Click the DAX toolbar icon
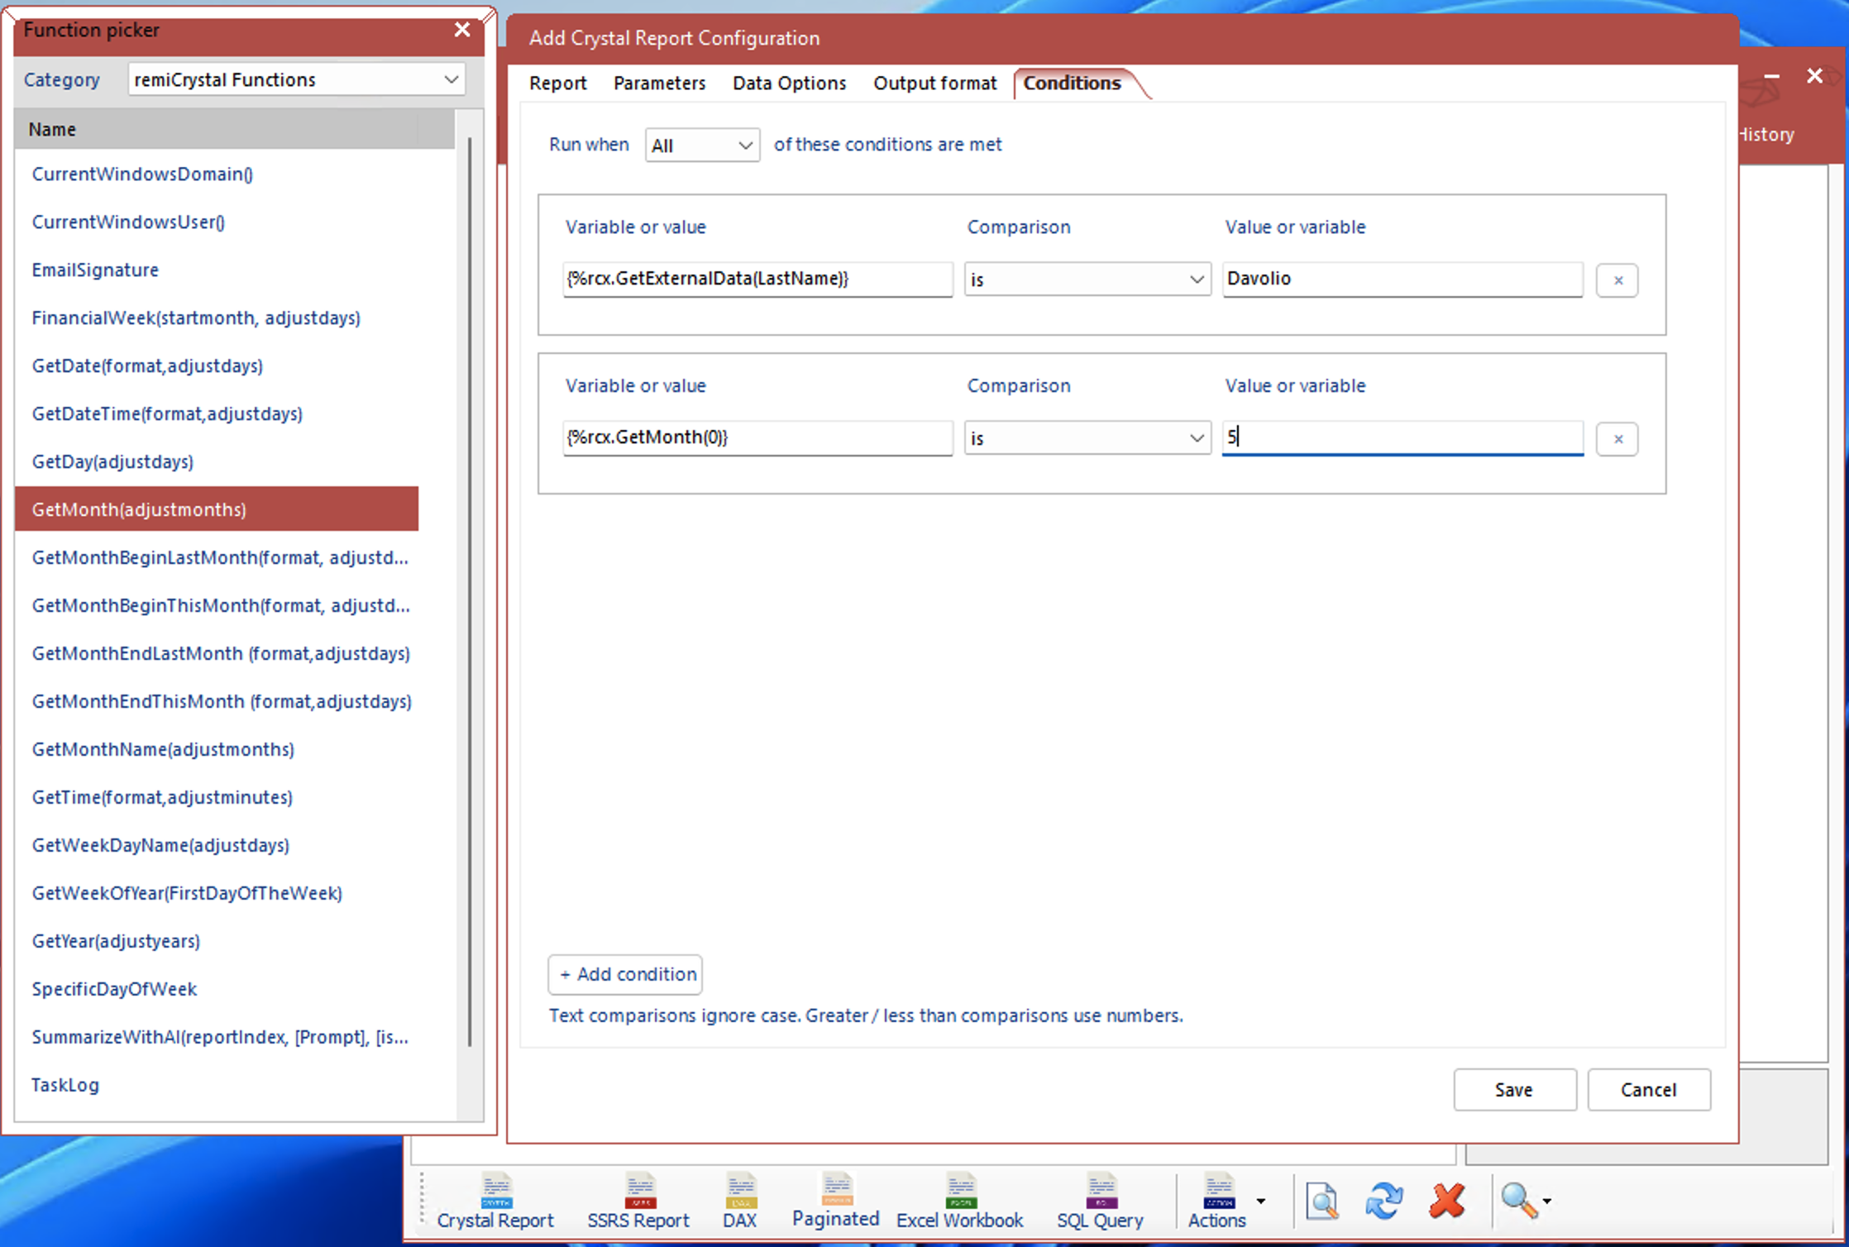The width and height of the screenshot is (1849, 1247). (740, 1202)
